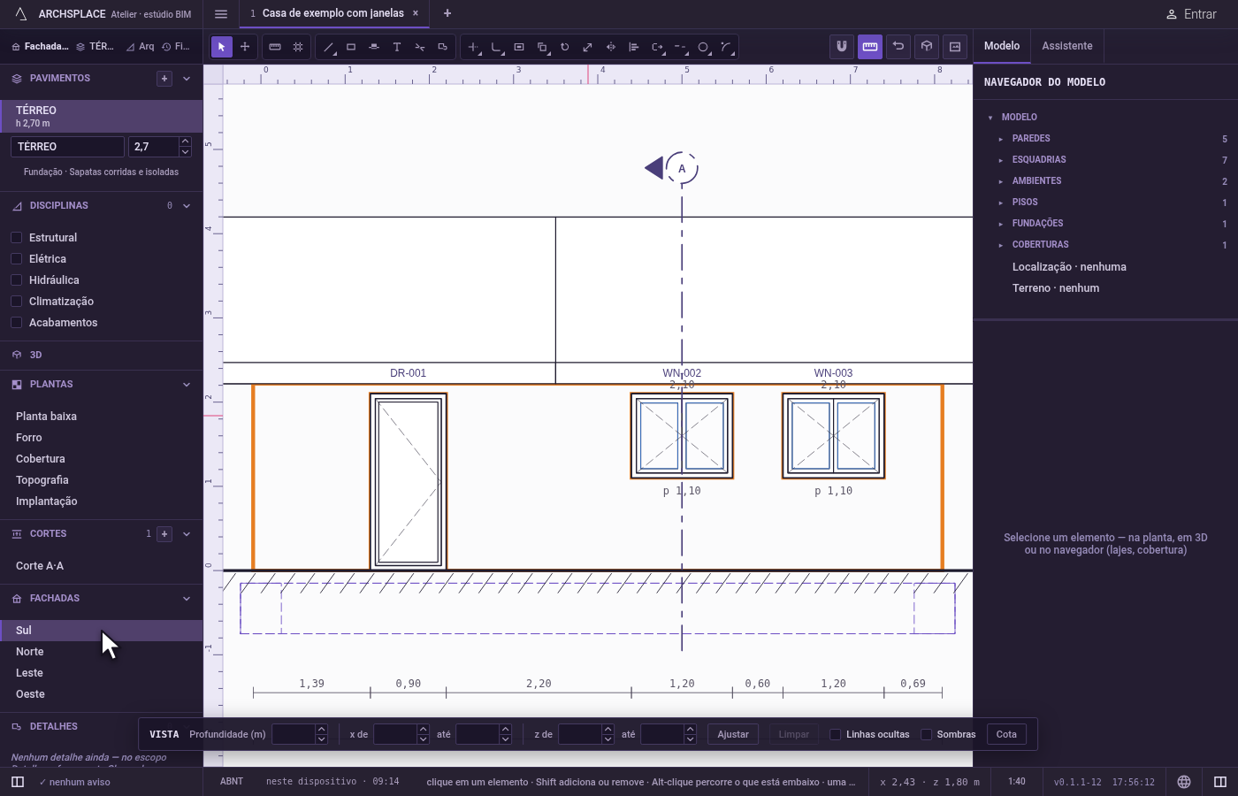This screenshot has height=796, width=1238.
Task: Open the Arq tab in left panel
Action: [x=140, y=47]
